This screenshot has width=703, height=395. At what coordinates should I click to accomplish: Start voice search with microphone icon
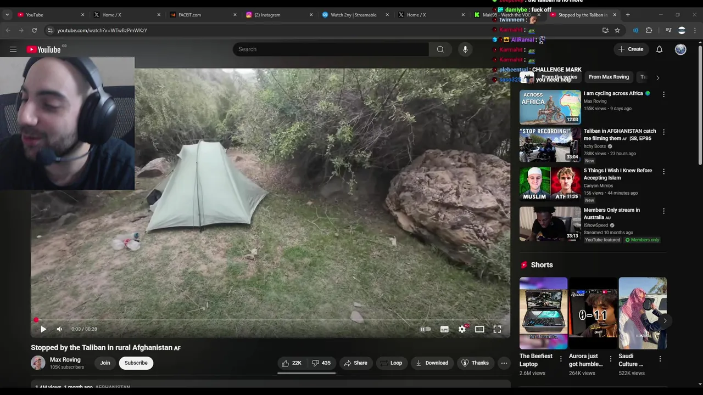coord(465,49)
